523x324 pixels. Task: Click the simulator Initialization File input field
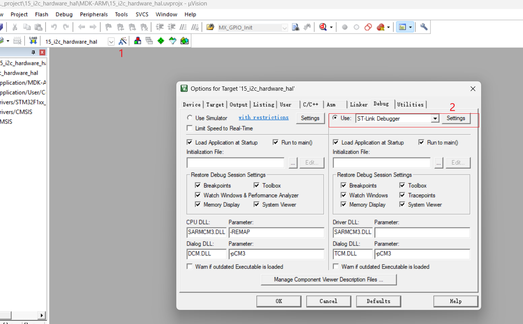click(236, 163)
